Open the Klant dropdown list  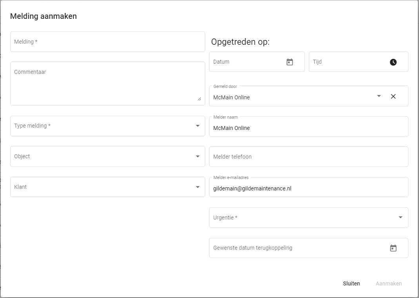point(197,187)
